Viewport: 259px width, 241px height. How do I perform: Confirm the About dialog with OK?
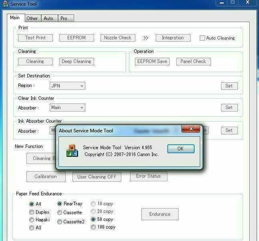click(x=181, y=149)
